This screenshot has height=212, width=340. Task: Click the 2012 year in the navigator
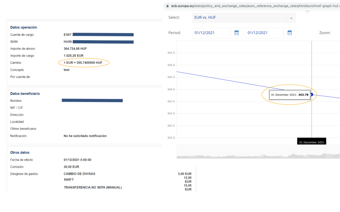tap(329, 156)
